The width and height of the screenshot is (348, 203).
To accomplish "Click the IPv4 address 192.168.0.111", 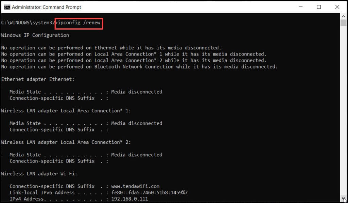I will (x=129, y=199).
